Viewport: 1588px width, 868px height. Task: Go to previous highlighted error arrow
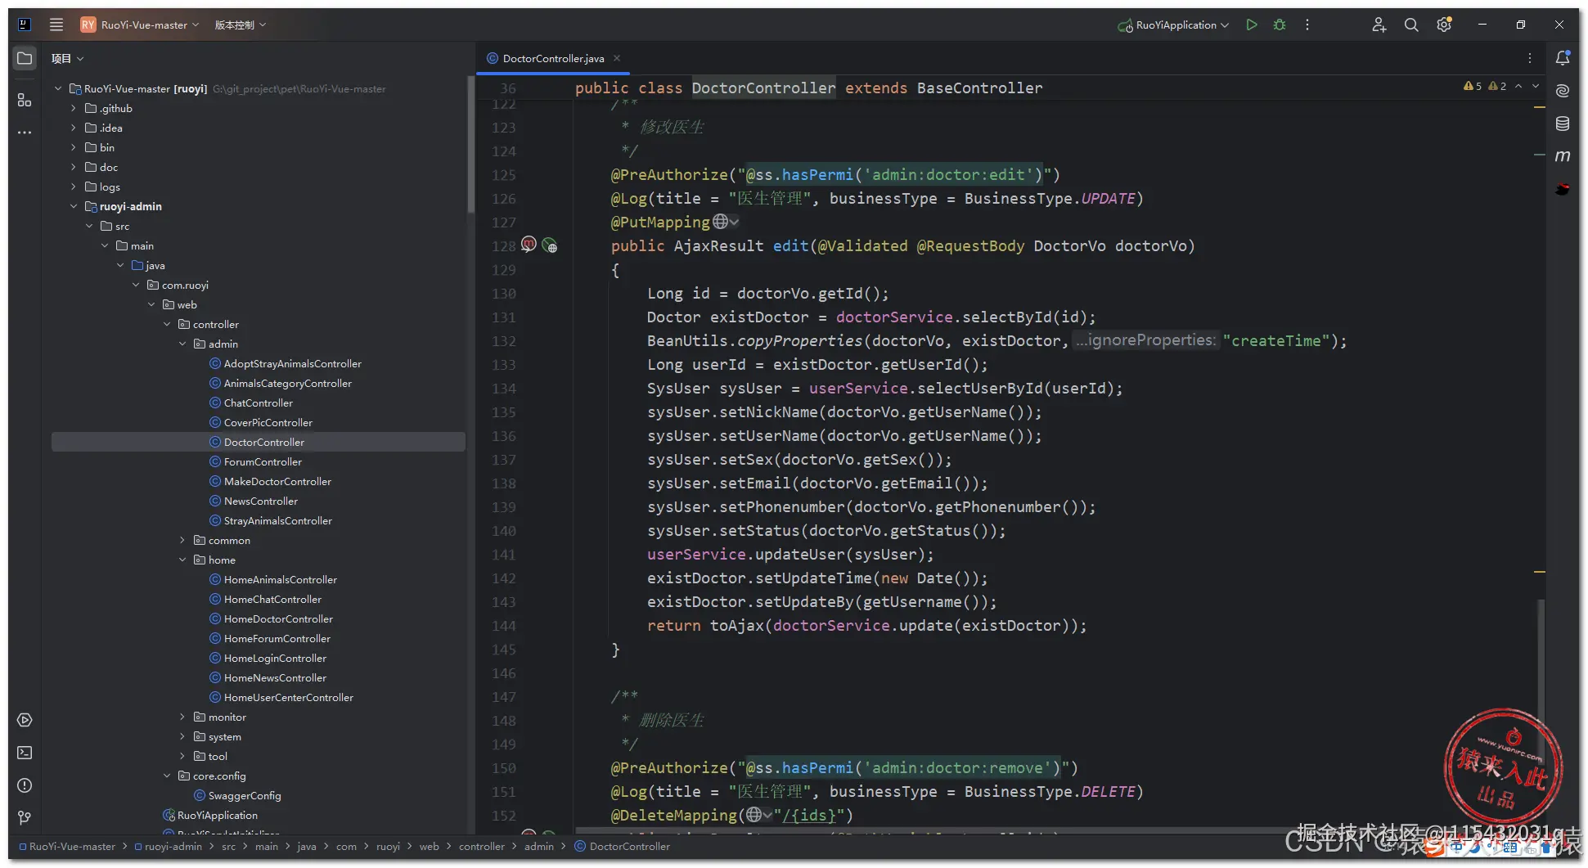(x=1518, y=86)
